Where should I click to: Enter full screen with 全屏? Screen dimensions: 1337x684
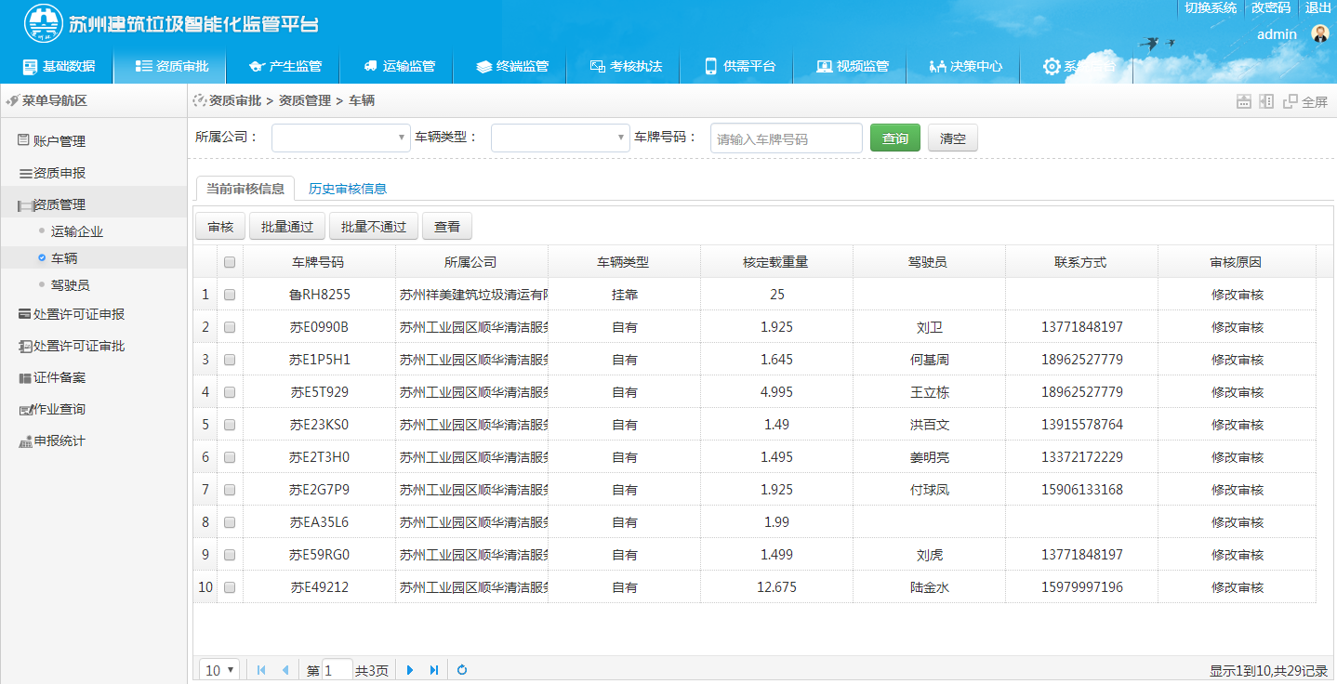1305,101
